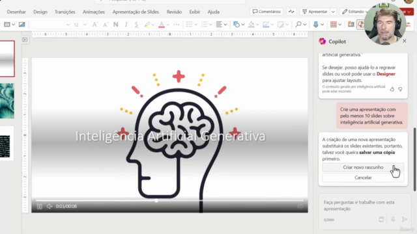
Task: Click the picture background icon in toolbar
Action: [x=22, y=25]
